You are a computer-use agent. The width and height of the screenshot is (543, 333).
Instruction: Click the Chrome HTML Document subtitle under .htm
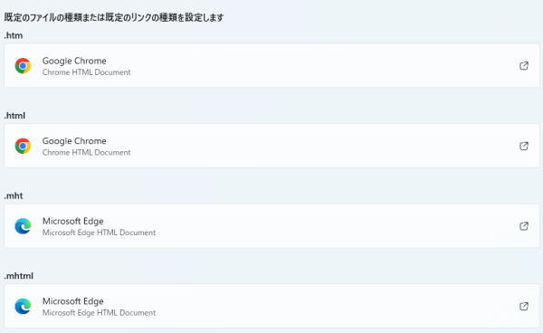tap(87, 72)
